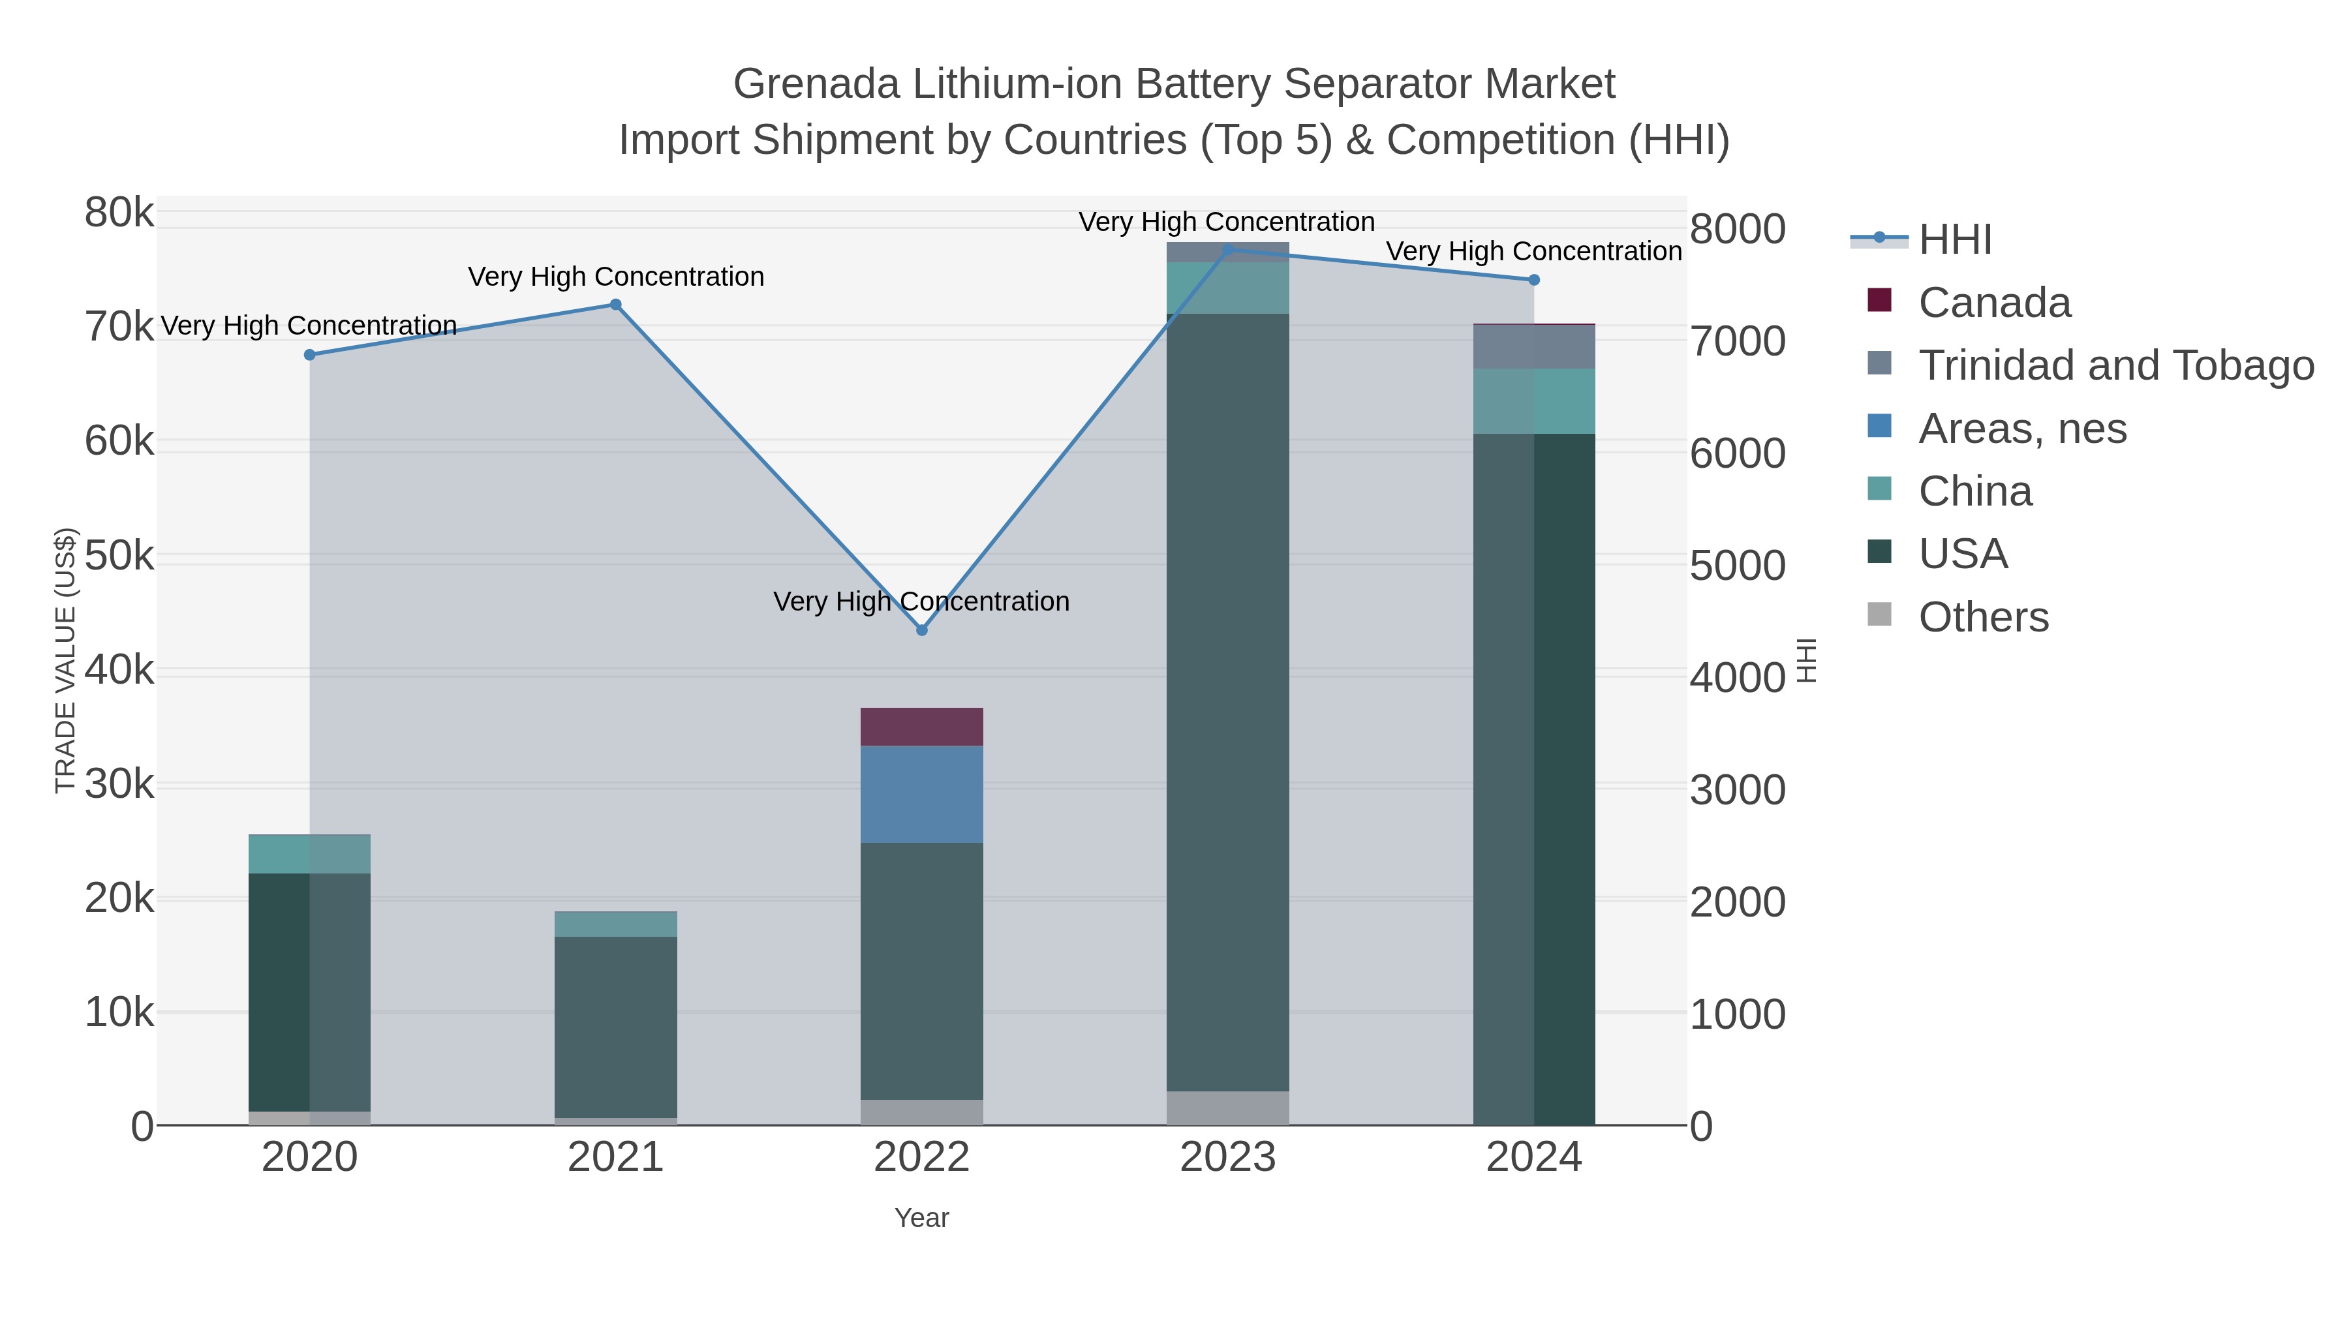Viewport: 2349px width, 1321px height.
Task: Click the 3000 HHI axis tick
Action: [1738, 789]
